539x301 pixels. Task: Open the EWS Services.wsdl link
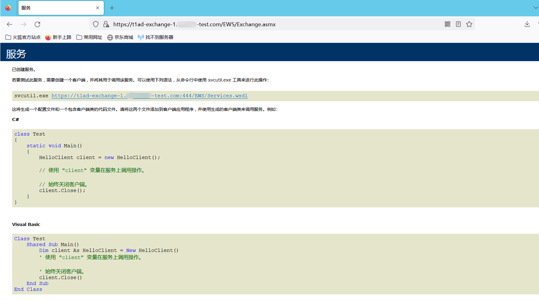pyautogui.click(x=149, y=96)
